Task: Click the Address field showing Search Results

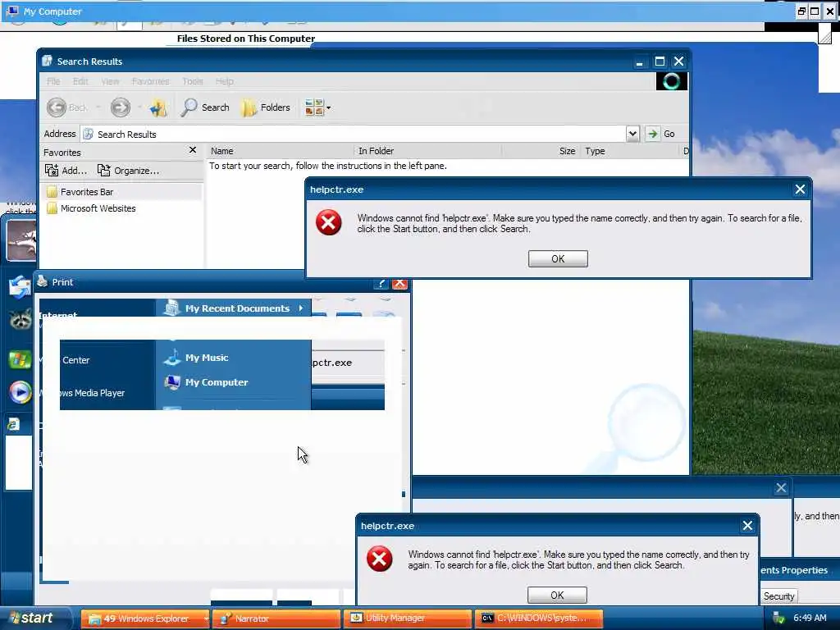Action: (x=354, y=134)
